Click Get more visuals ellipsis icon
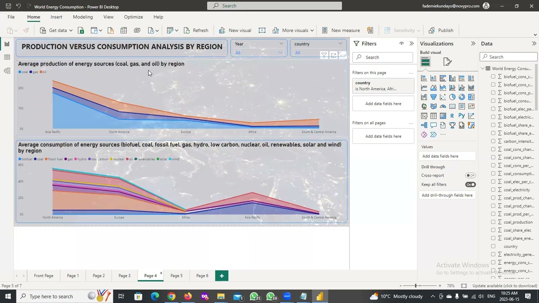 443,134
